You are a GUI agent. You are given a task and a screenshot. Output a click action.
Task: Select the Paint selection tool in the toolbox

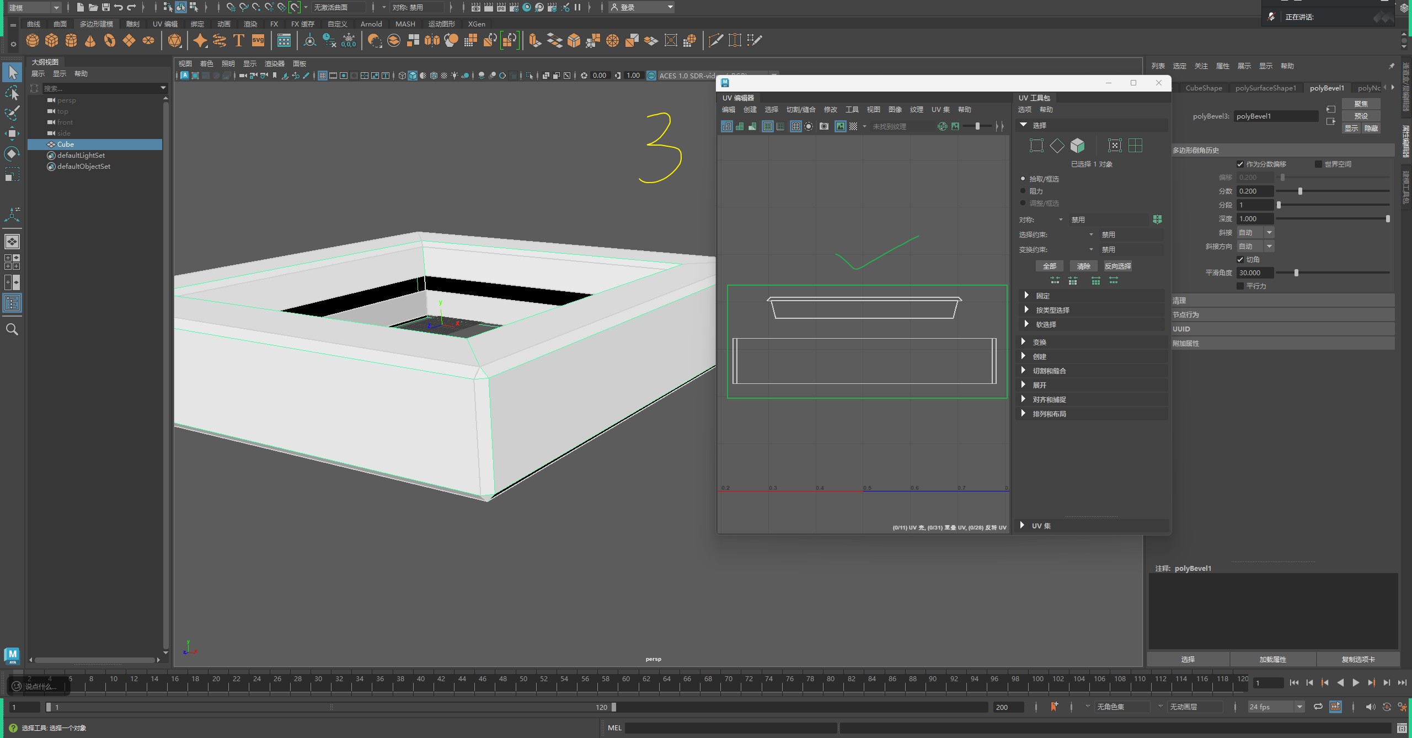(x=12, y=113)
